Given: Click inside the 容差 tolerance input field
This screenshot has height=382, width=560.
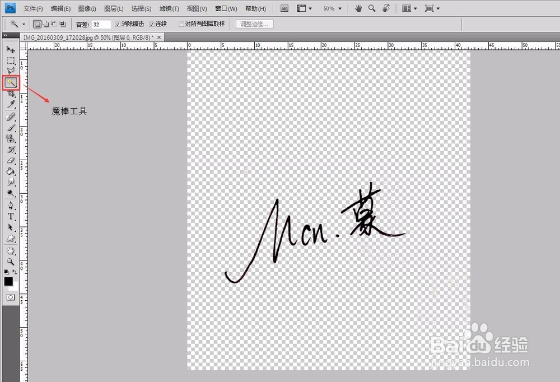Looking at the screenshot, I should pos(101,24).
